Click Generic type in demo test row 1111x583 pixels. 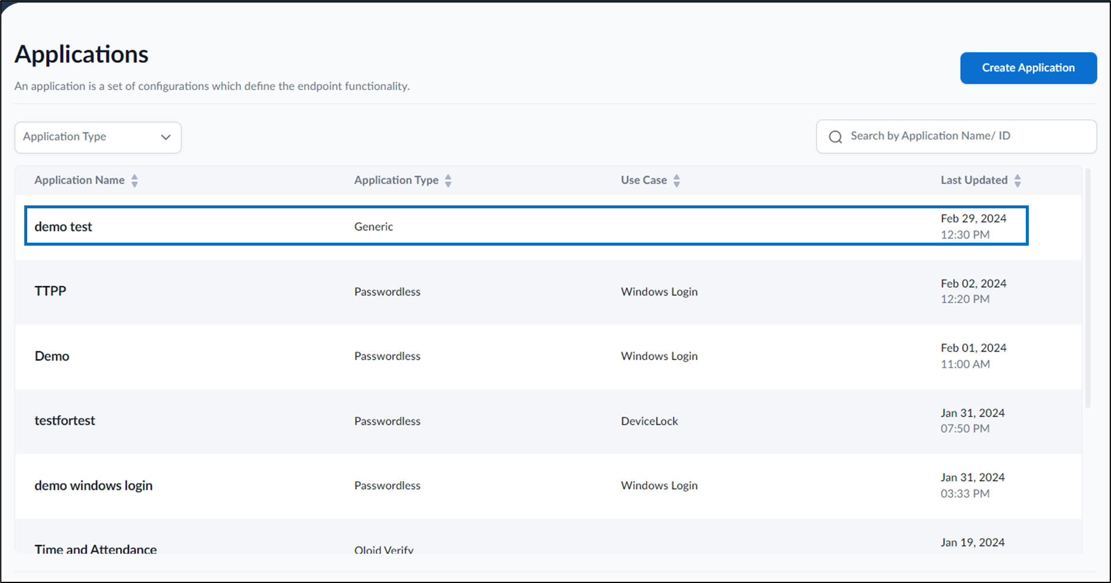click(373, 227)
